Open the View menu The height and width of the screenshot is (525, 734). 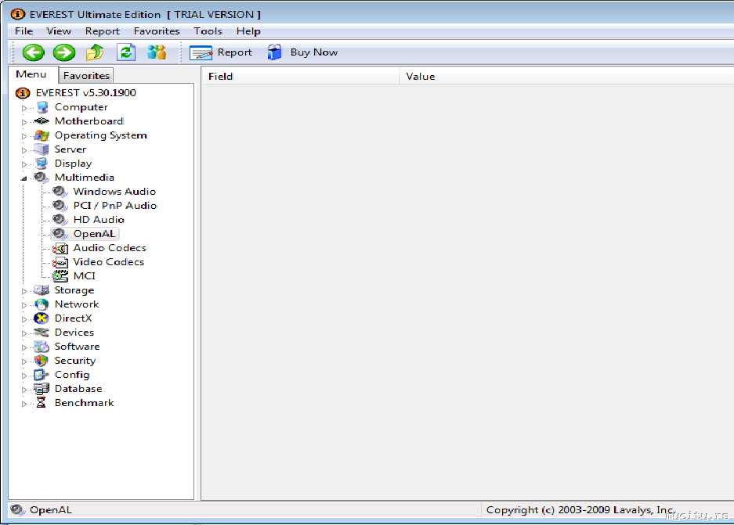pyautogui.click(x=59, y=31)
